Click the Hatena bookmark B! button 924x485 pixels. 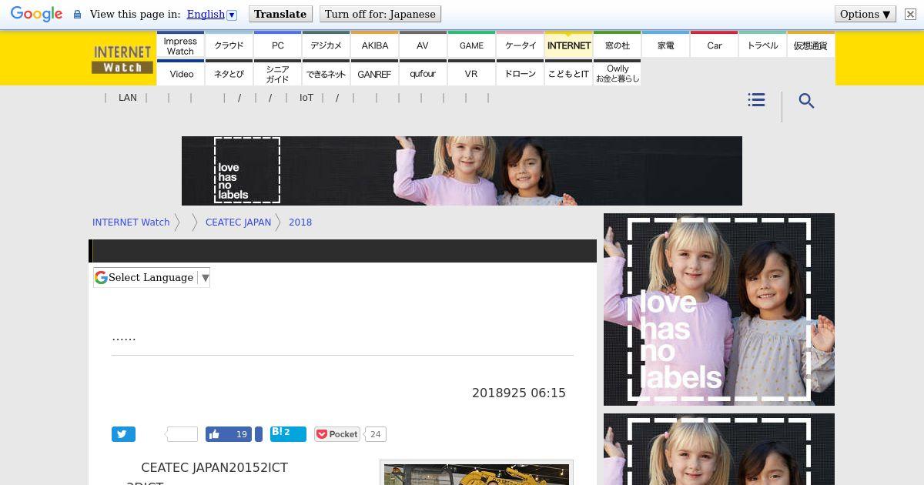click(288, 434)
